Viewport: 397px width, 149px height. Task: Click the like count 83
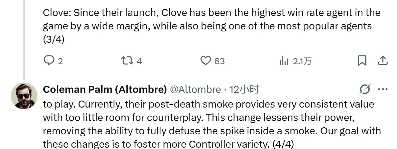[220, 61]
